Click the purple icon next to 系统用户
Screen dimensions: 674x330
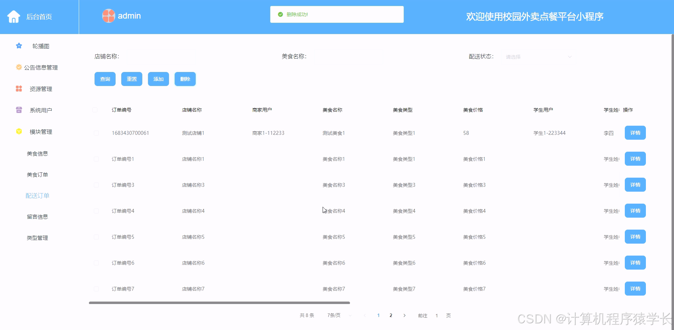pos(19,110)
